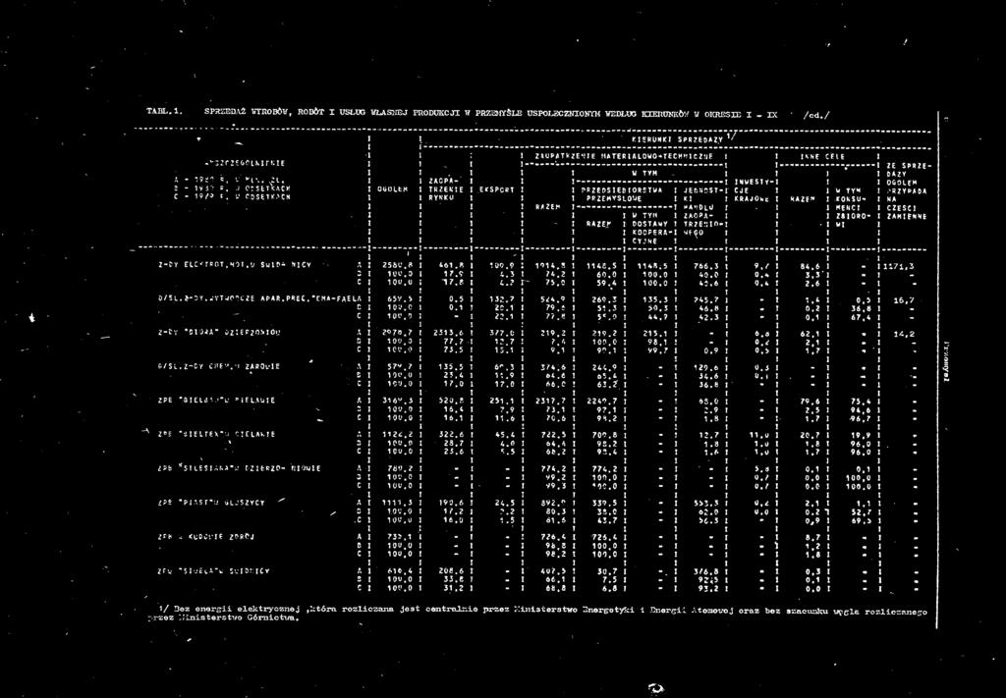1006x698 pixels.
Task: Click the 'EKSPORT' column header
Action: [x=496, y=189]
